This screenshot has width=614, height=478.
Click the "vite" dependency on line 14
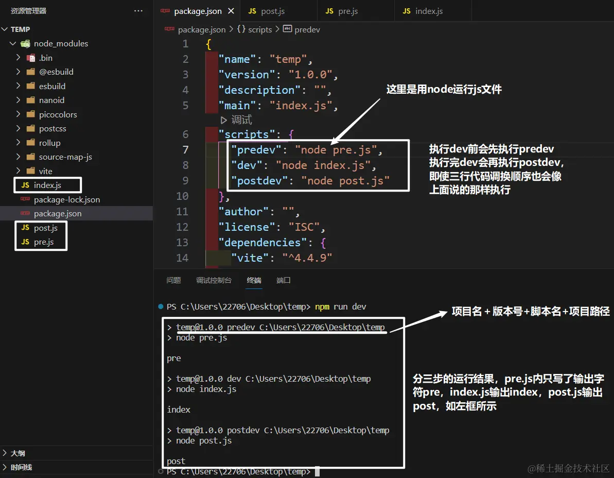click(250, 258)
